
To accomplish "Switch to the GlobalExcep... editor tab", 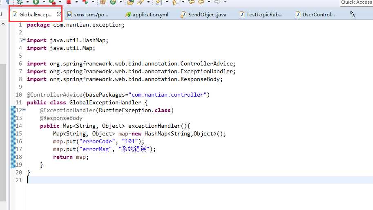I will pos(36,15).
